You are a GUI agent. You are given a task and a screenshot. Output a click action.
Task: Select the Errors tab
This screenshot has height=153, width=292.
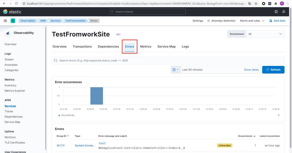(x=130, y=46)
